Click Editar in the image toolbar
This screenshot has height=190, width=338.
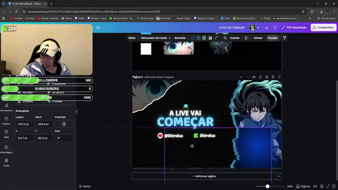pyautogui.click(x=132, y=38)
